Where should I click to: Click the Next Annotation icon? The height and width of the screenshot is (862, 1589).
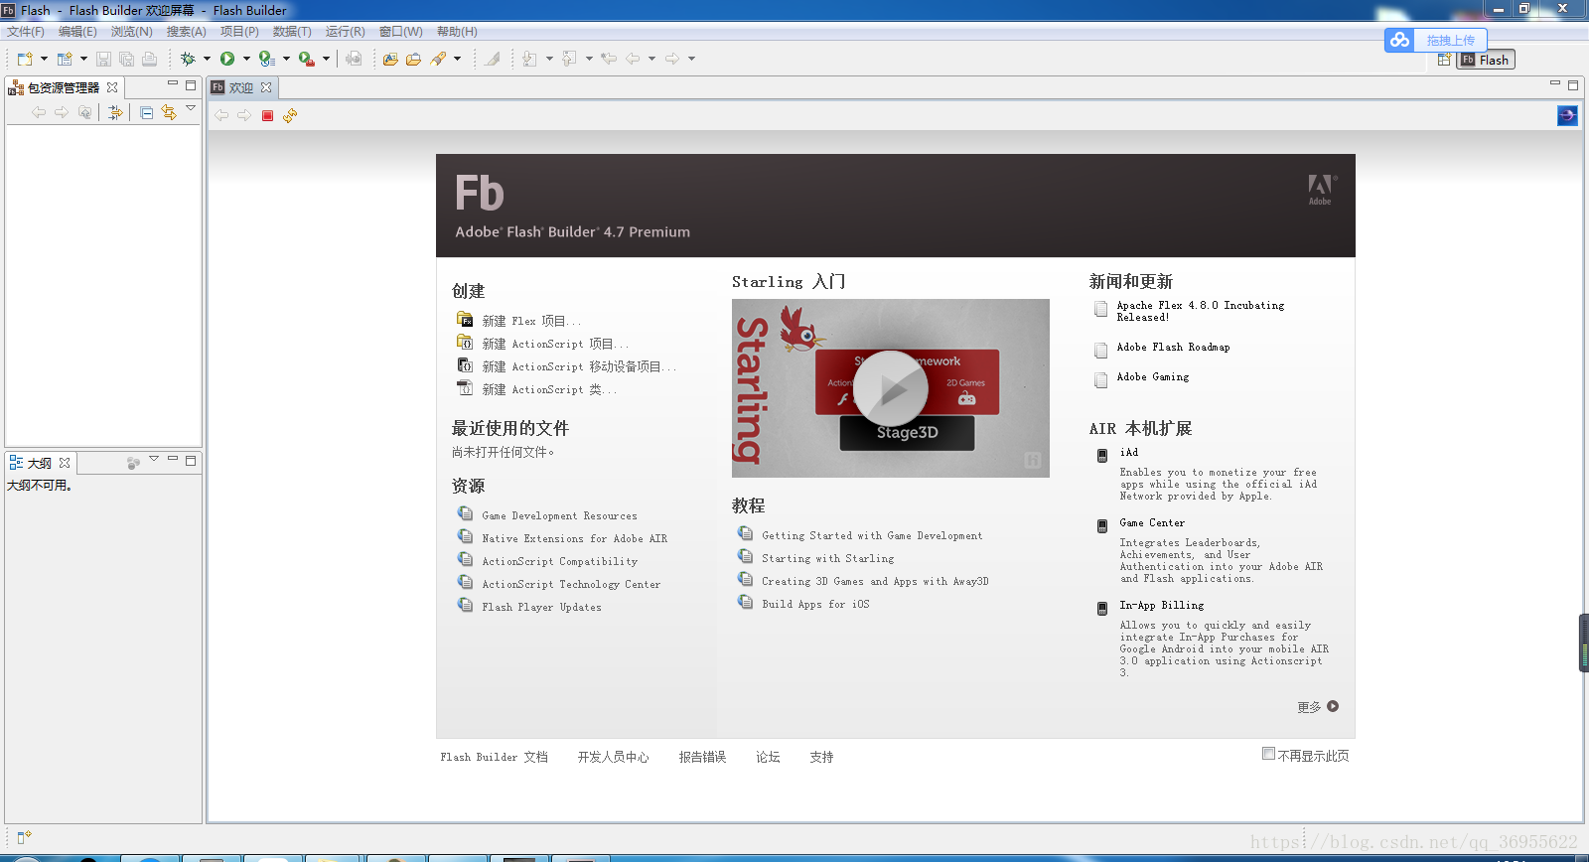point(529,59)
